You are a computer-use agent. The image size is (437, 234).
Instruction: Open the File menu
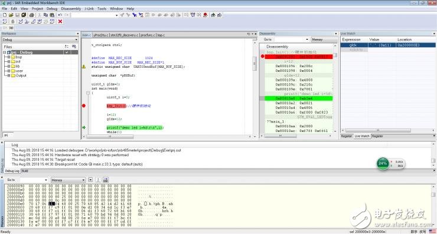pyautogui.click(x=5, y=9)
